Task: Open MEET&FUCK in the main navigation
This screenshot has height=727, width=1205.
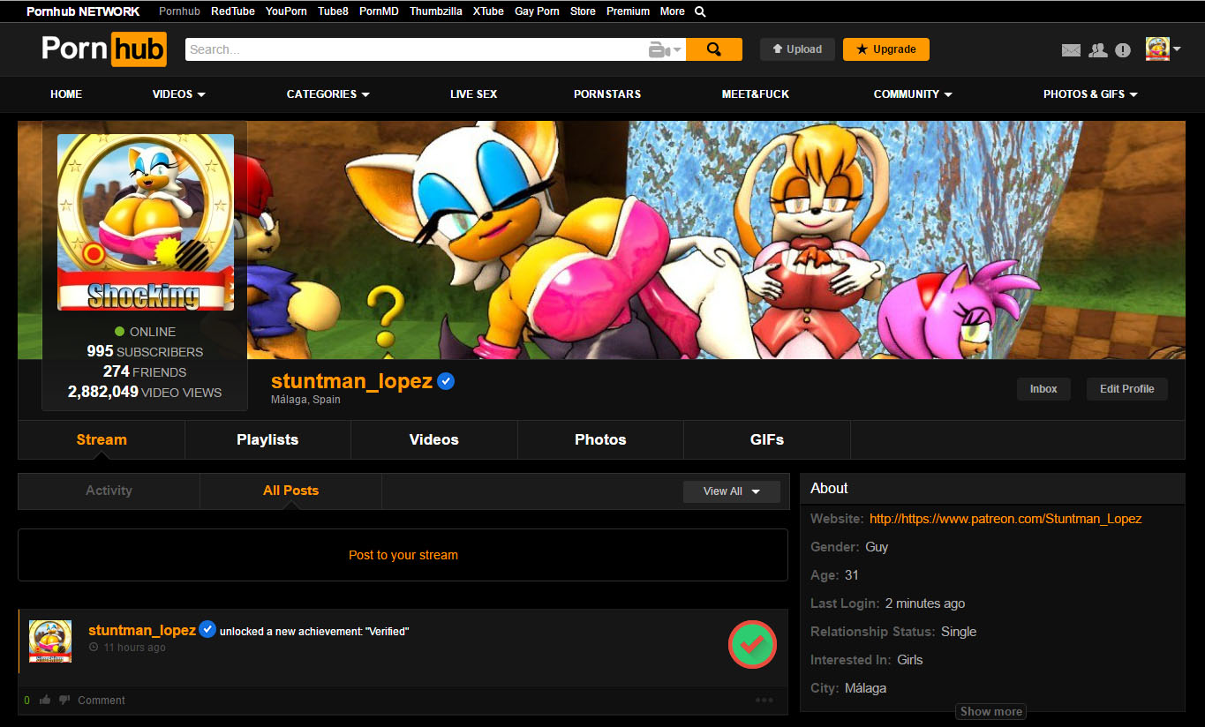Action: click(x=756, y=94)
